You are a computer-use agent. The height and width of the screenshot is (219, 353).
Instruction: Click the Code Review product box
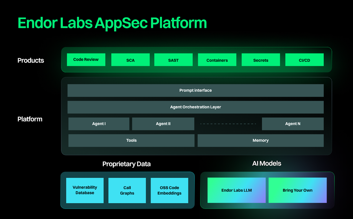pos(86,60)
